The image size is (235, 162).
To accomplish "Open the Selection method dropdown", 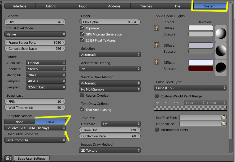I will click(110, 55).
